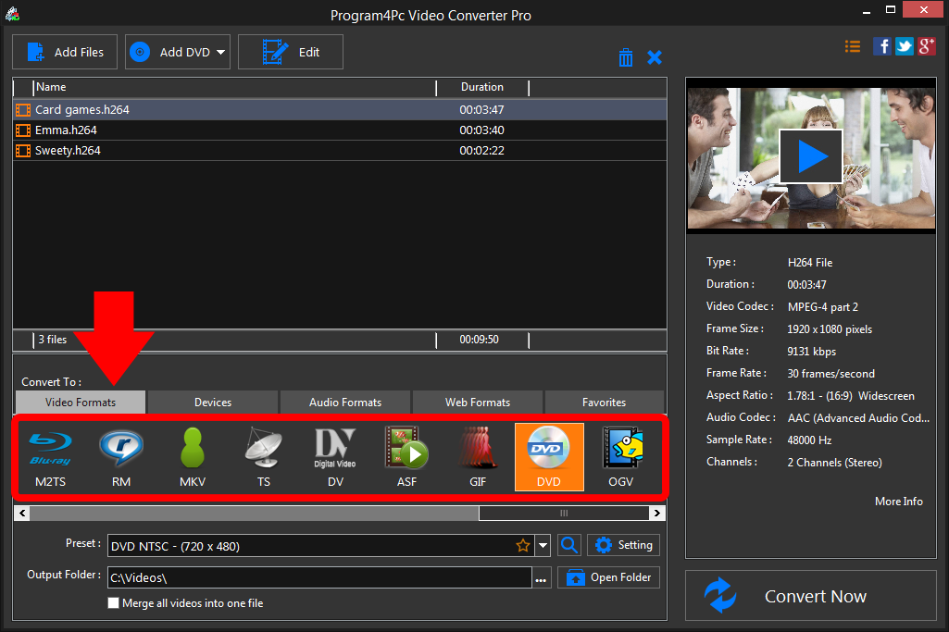Click the format list horizontal scrollbar

point(250,513)
